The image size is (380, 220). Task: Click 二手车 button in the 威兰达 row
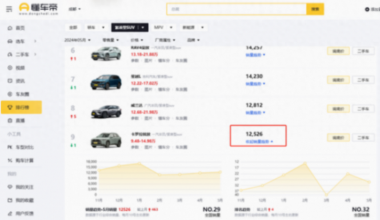(x=363, y=109)
